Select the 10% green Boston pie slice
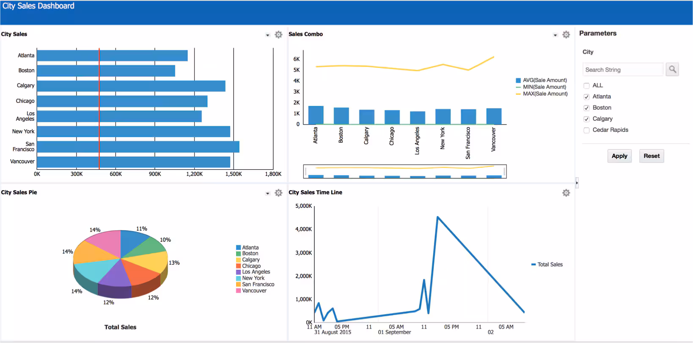Image resolution: width=693 pixels, height=343 pixels. (x=146, y=249)
